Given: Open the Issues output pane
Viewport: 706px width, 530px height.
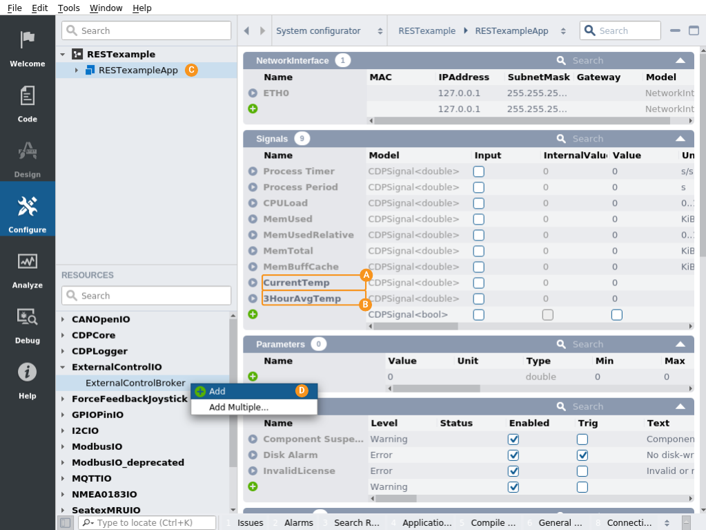Looking at the screenshot, I should pos(249,522).
